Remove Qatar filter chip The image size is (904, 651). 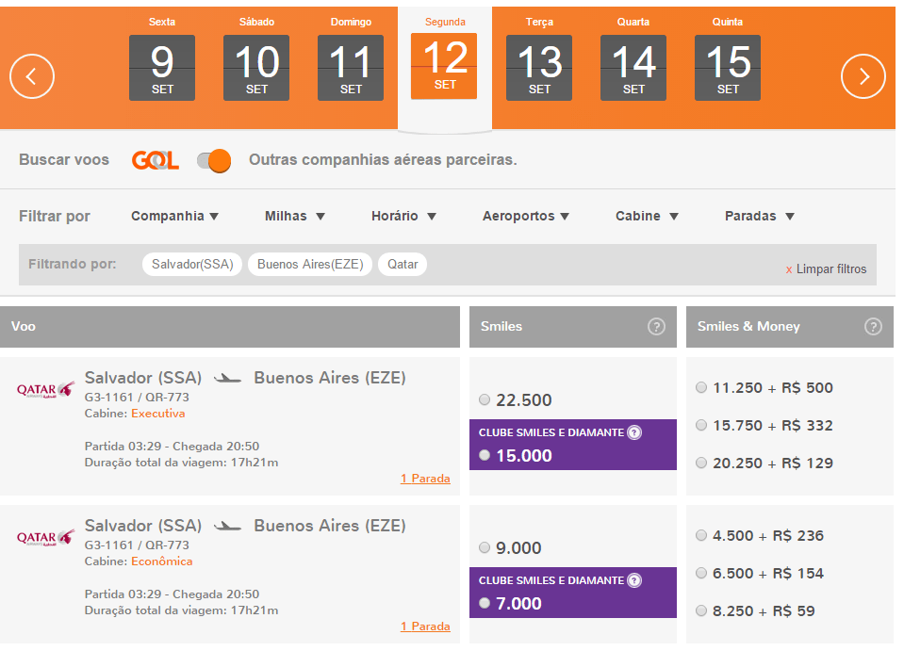tap(403, 265)
